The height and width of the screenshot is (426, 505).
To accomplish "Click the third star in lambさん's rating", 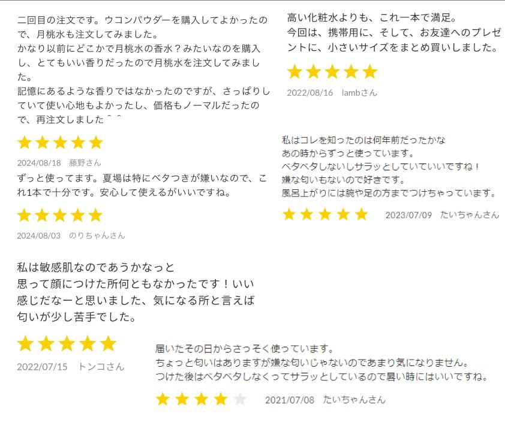I will (x=332, y=71).
